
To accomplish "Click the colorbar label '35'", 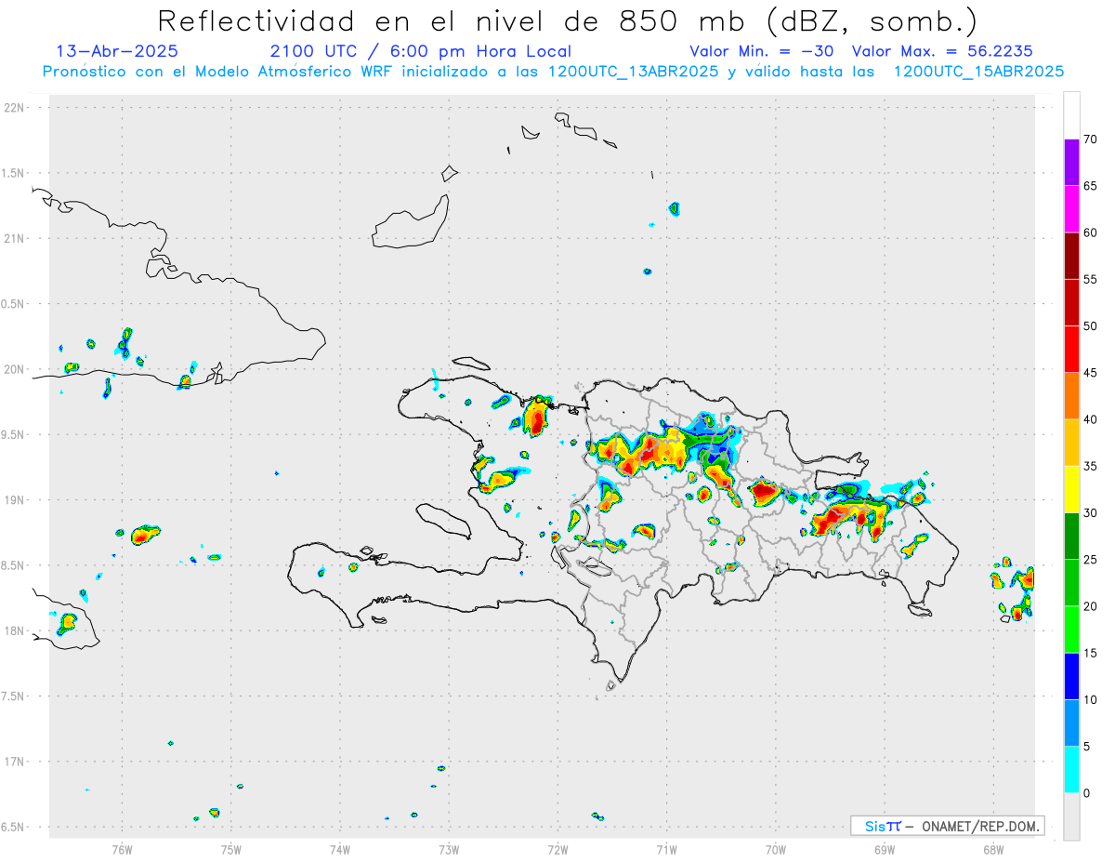I will (x=1090, y=466).
